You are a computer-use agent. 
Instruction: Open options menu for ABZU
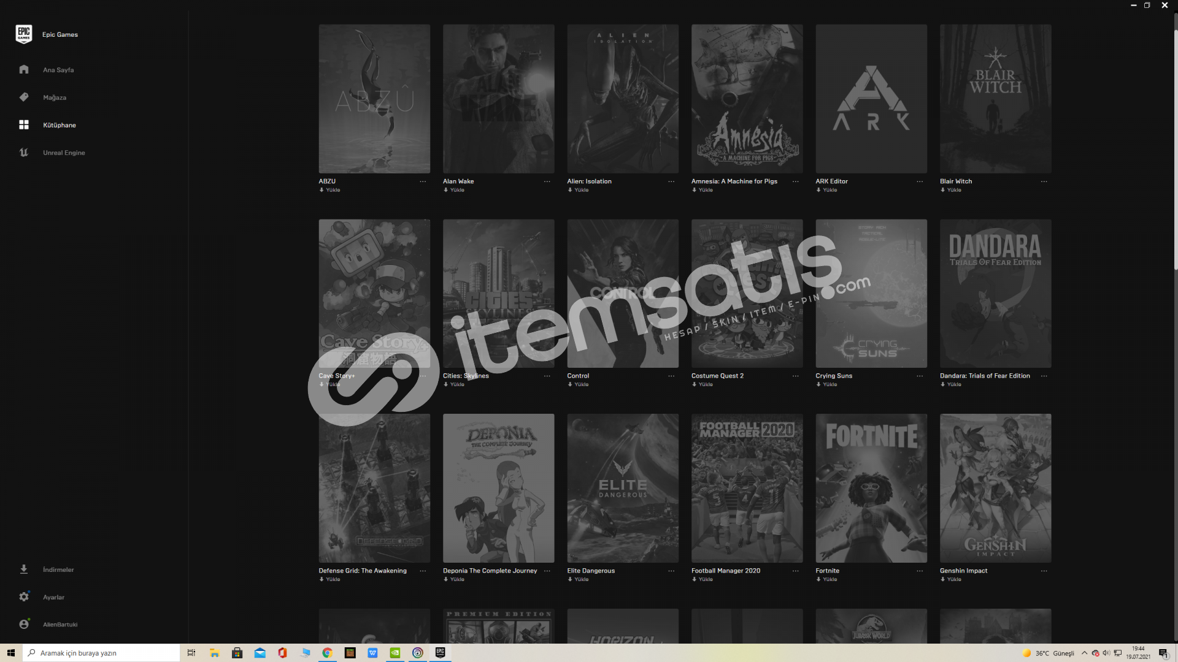pyautogui.click(x=423, y=181)
